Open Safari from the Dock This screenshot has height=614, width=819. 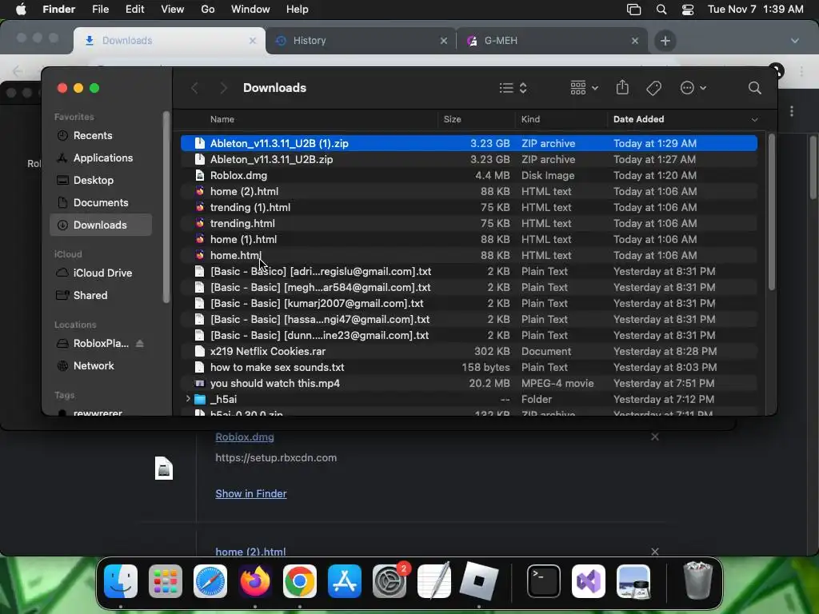[210, 581]
